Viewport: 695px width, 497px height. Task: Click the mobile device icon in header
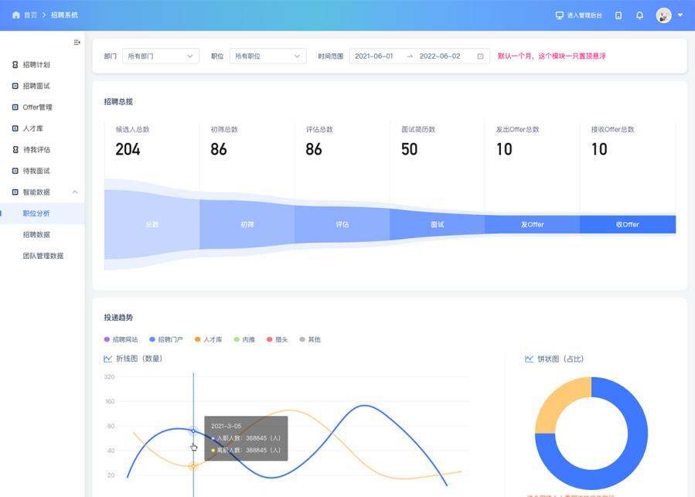tap(618, 15)
